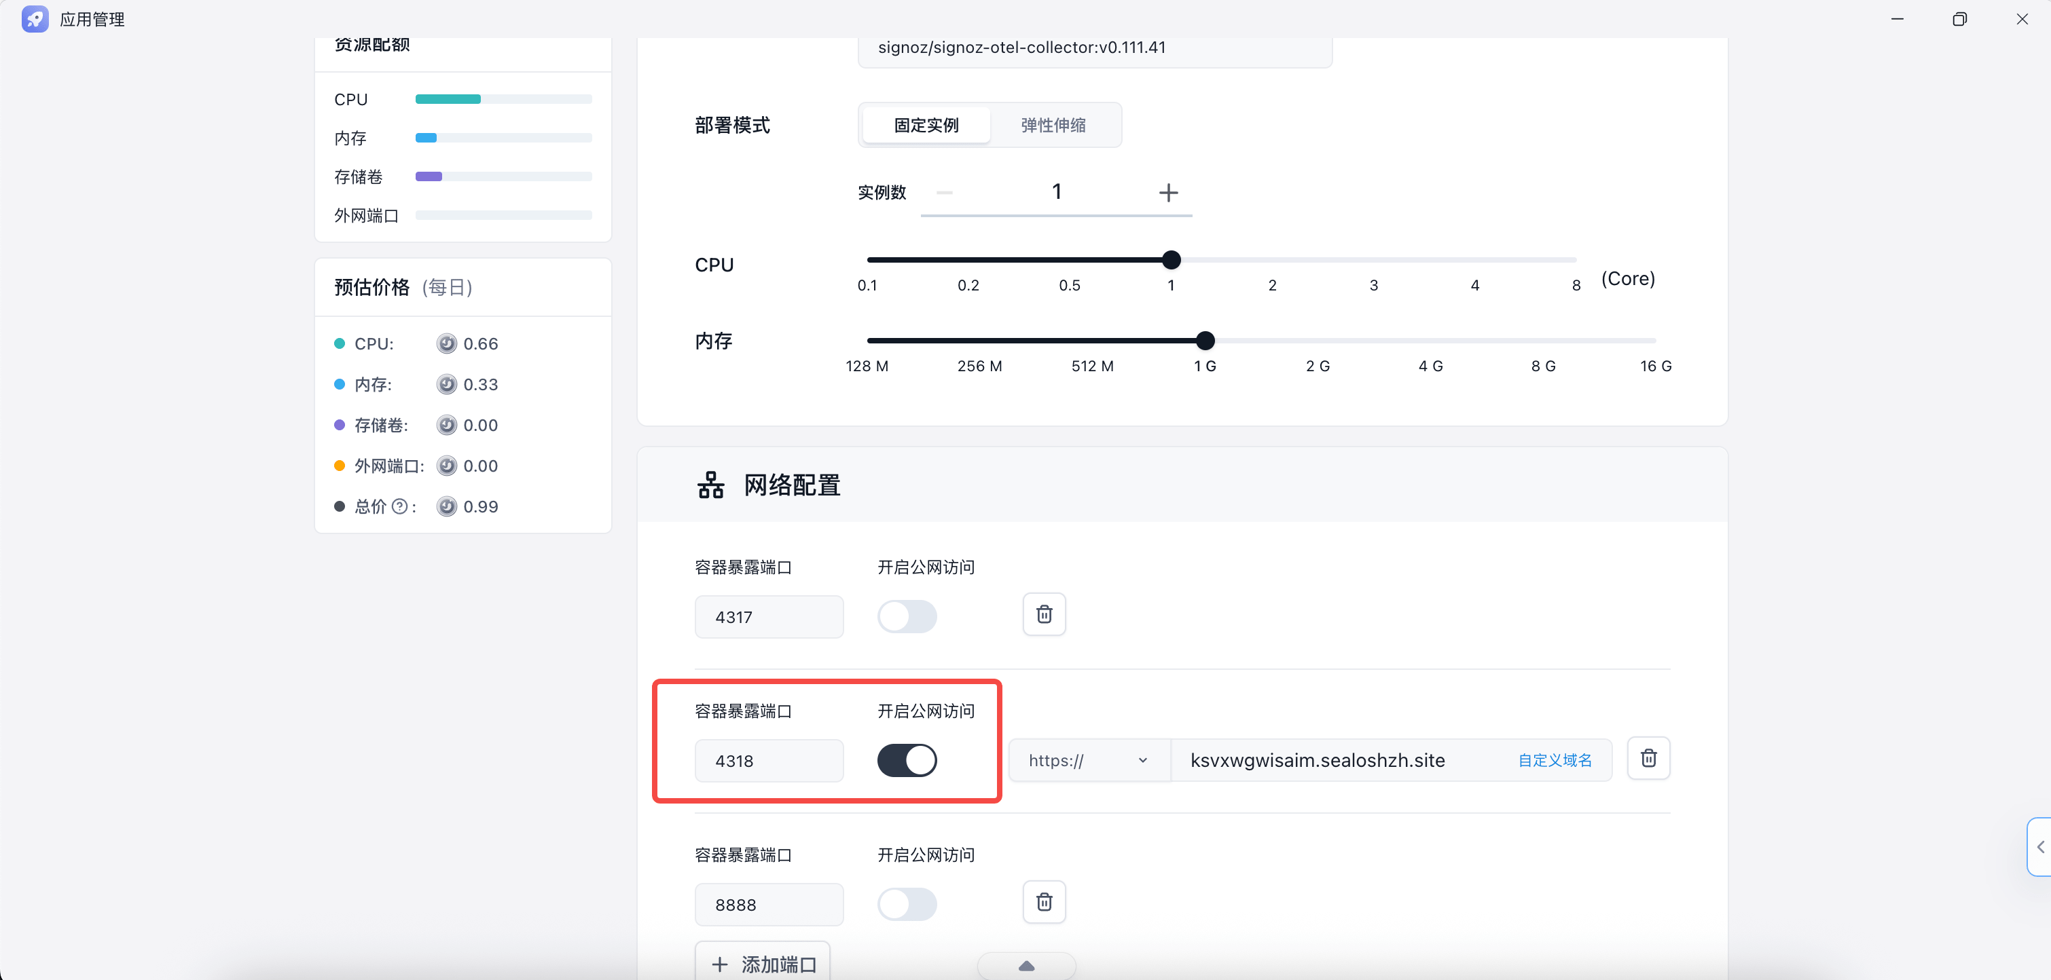Delete the port 4318 entry
The image size is (2051, 980).
coord(1648,758)
